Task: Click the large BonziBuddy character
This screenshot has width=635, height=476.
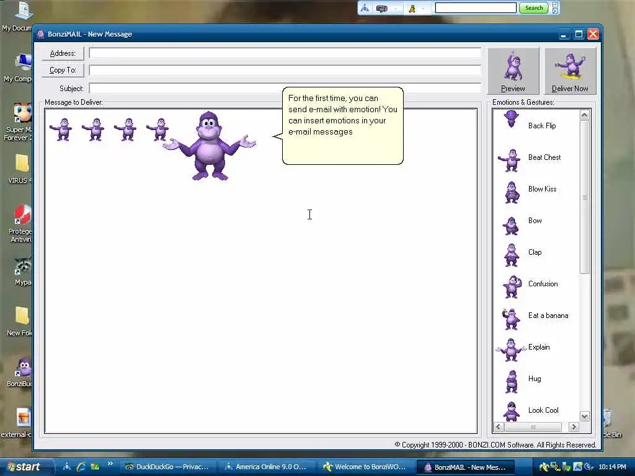Action: [x=210, y=146]
